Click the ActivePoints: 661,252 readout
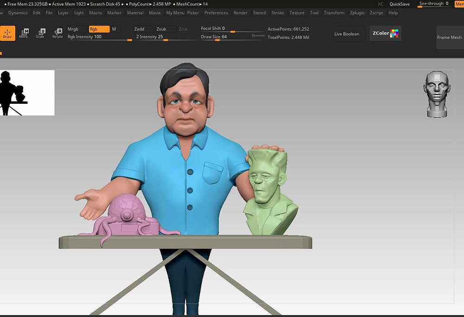 [x=288, y=29]
